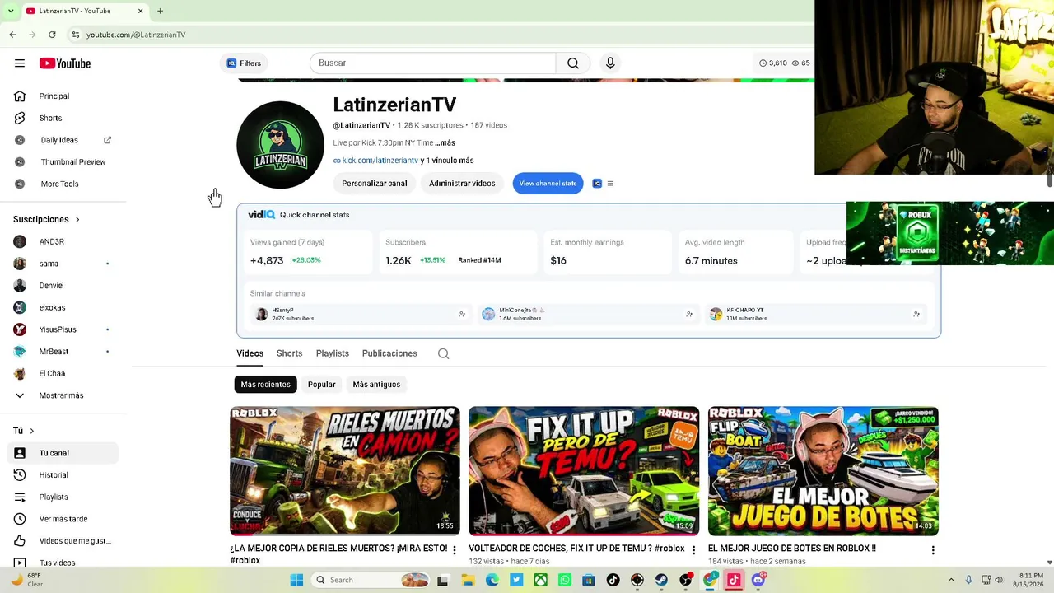
Task: Open El Mejor Juego de Botes thumbnail
Action: (823, 471)
